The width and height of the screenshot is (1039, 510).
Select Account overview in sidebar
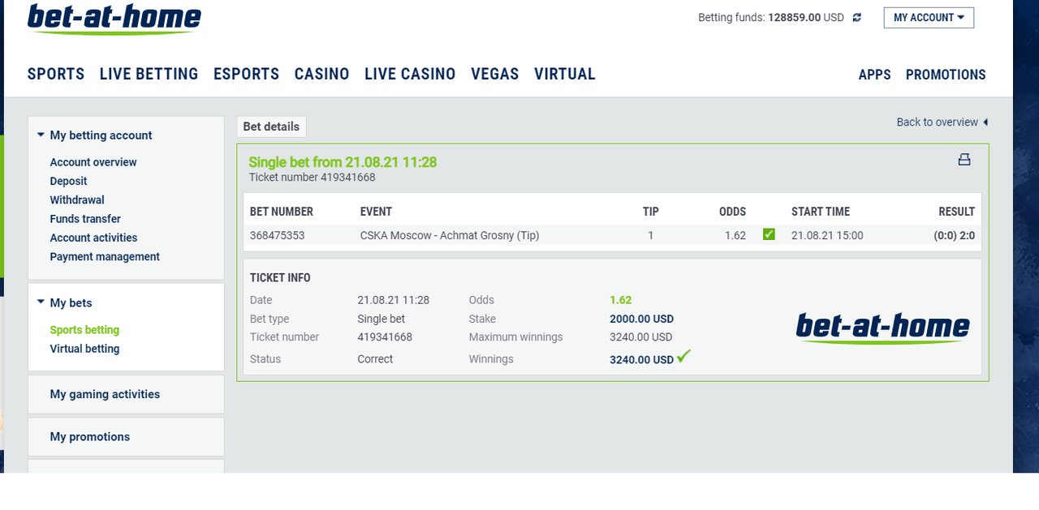point(93,162)
